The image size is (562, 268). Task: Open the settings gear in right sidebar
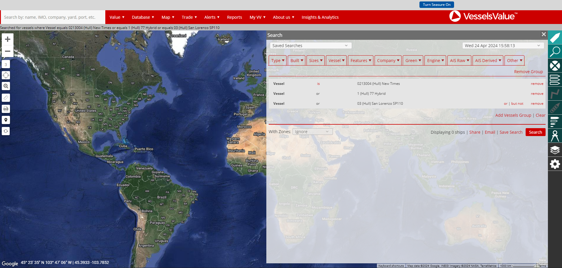point(555,164)
